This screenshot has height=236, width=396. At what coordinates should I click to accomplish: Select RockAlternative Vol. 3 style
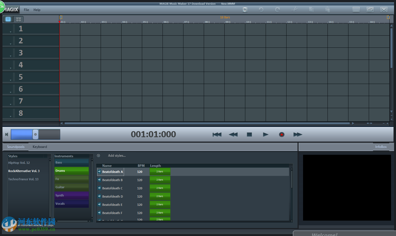[x=24, y=171]
